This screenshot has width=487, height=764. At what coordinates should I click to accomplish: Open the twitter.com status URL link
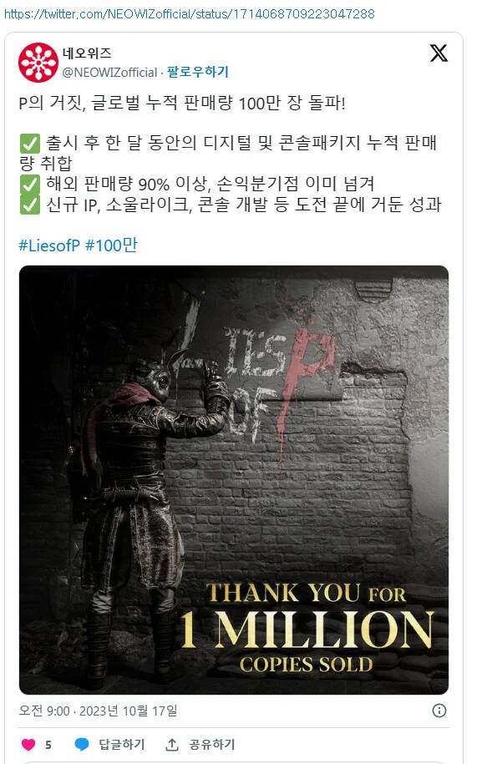tap(189, 13)
